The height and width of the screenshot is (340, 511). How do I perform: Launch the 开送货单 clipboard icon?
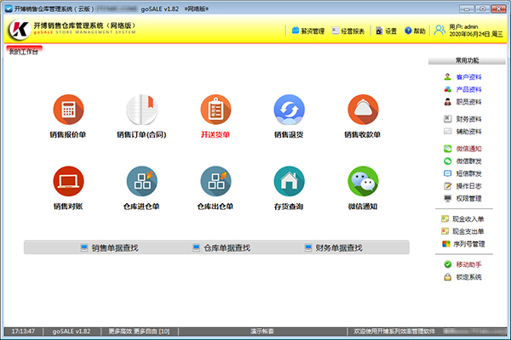click(x=215, y=110)
